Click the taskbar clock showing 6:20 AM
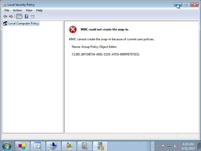Viewport: 201px width, 151px height. pos(188,146)
